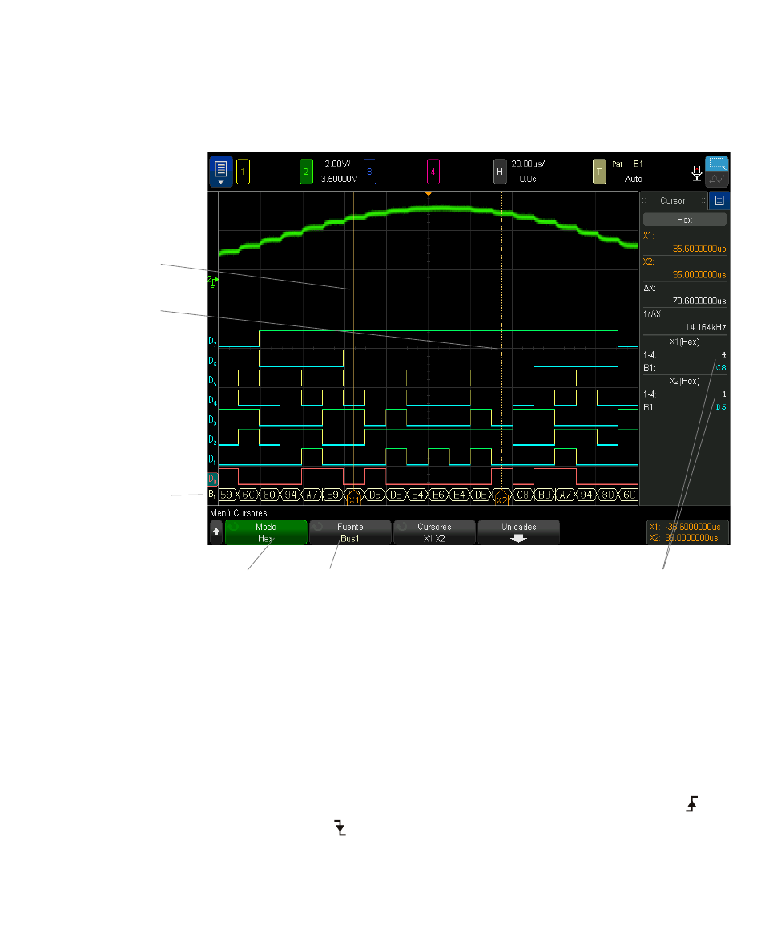Select digital channel D3 label
The height and width of the screenshot is (934, 761).
pos(212,420)
